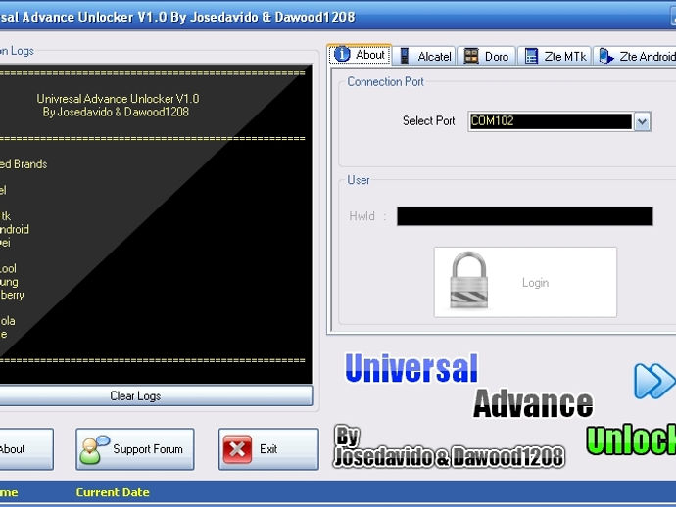
Task: Expand the Select Port dropdown arrow
Action: click(x=642, y=121)
